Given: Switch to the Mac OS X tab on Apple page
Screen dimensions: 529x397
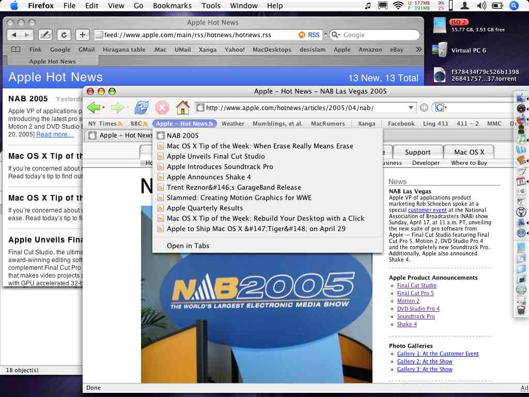Looking at the screenshot, I should click(469, 152).
